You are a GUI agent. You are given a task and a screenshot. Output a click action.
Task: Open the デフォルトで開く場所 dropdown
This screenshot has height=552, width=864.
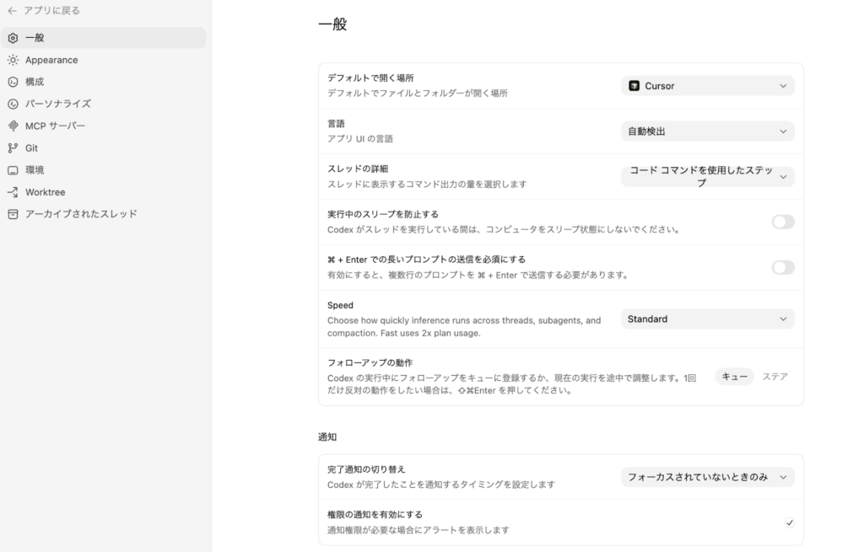click(x=707, y=85)
